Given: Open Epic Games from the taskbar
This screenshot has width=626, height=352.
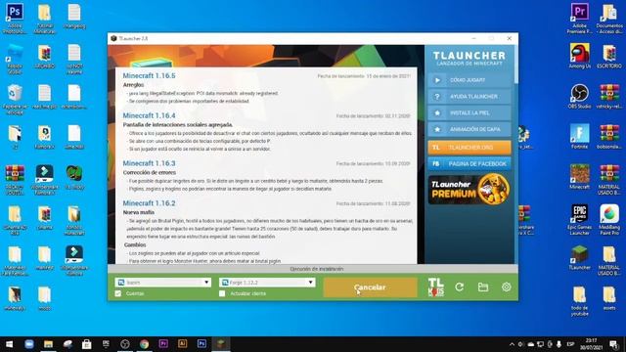Looking at the screenshot, I should click(x=106, y=344).
